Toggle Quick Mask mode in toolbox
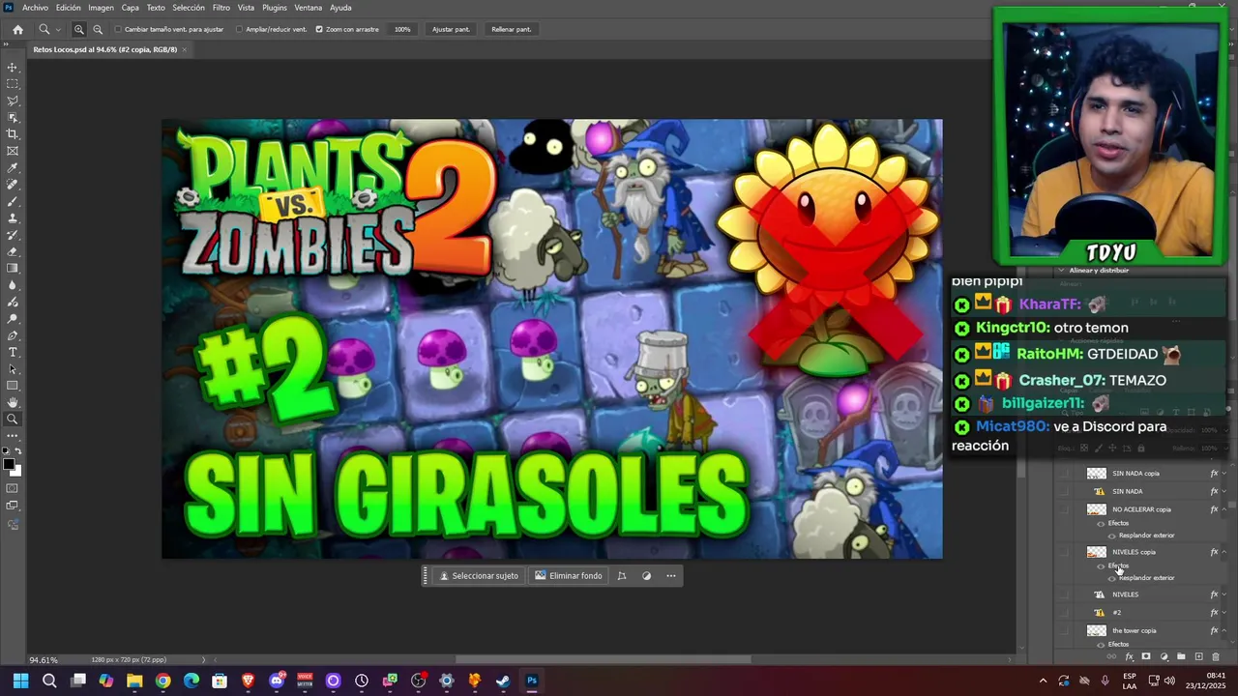1238x696 pixels. click(13, 488)
